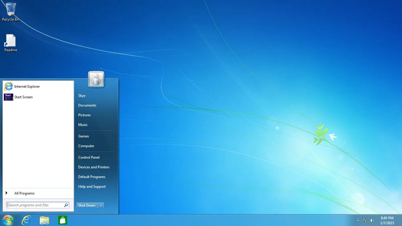Screen dimensions: 402x226
Task: Click the search magnifier icon
Action: [x=66, y=205]
